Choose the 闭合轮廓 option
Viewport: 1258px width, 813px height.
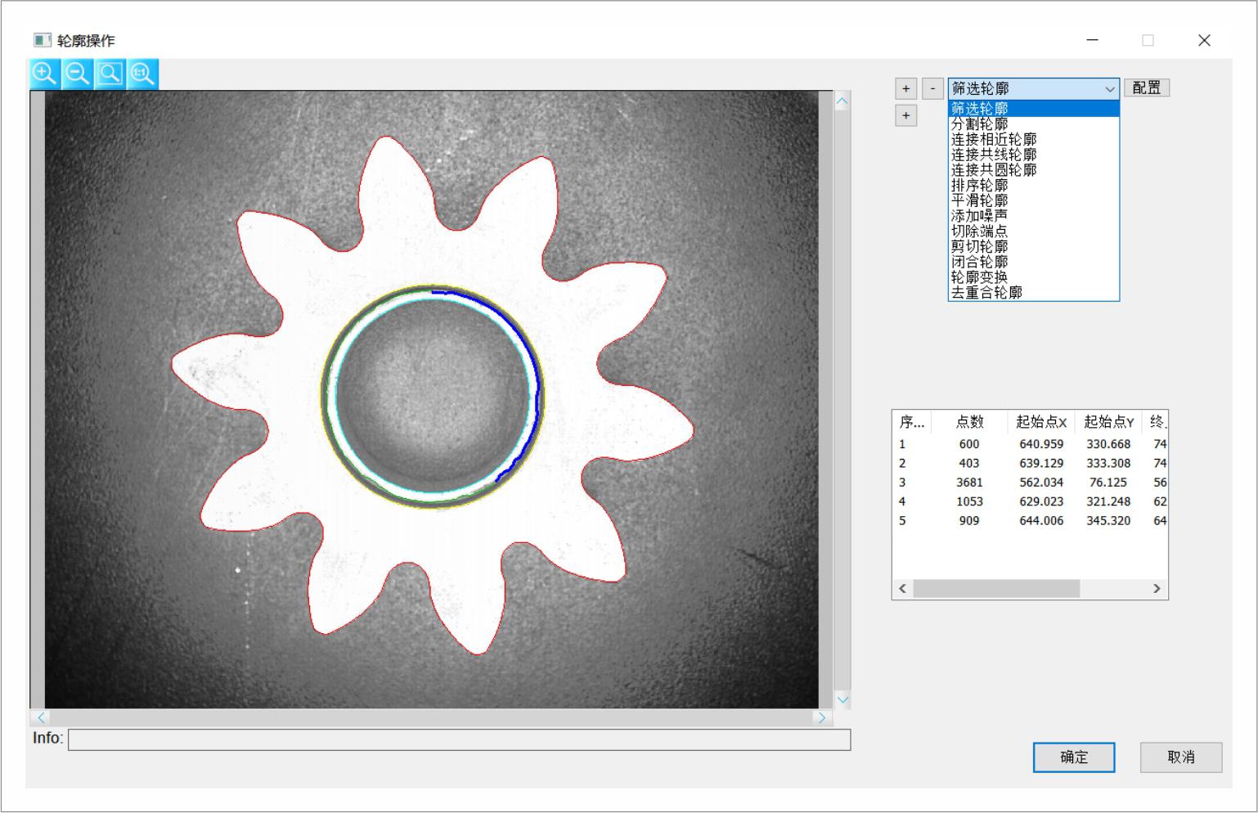tap(979, 262)
